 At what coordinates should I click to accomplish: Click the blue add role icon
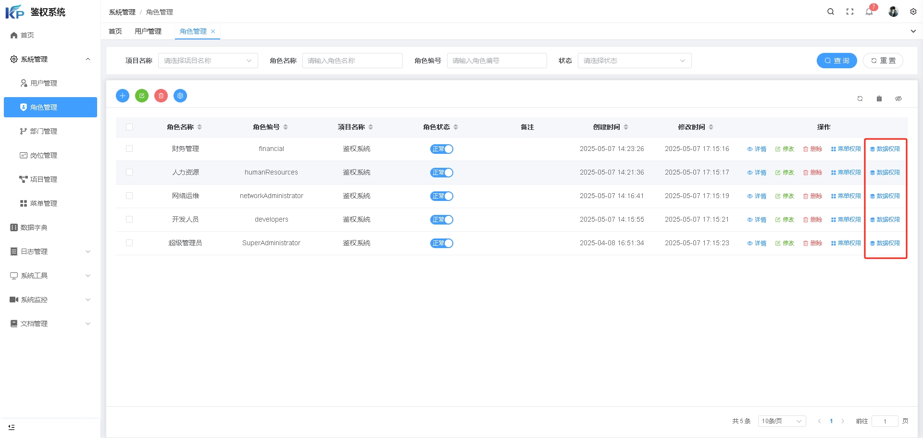(123, 96)
